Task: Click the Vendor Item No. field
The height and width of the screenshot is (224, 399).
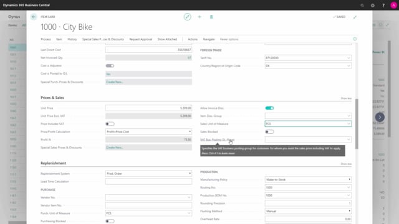Action: (148, 205)
